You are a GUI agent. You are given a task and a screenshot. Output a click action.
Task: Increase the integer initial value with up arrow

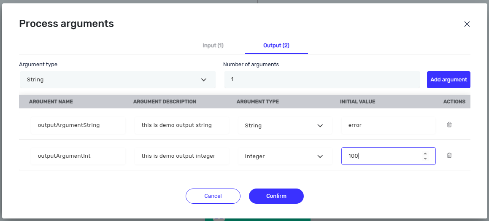(x=425, y=154)
